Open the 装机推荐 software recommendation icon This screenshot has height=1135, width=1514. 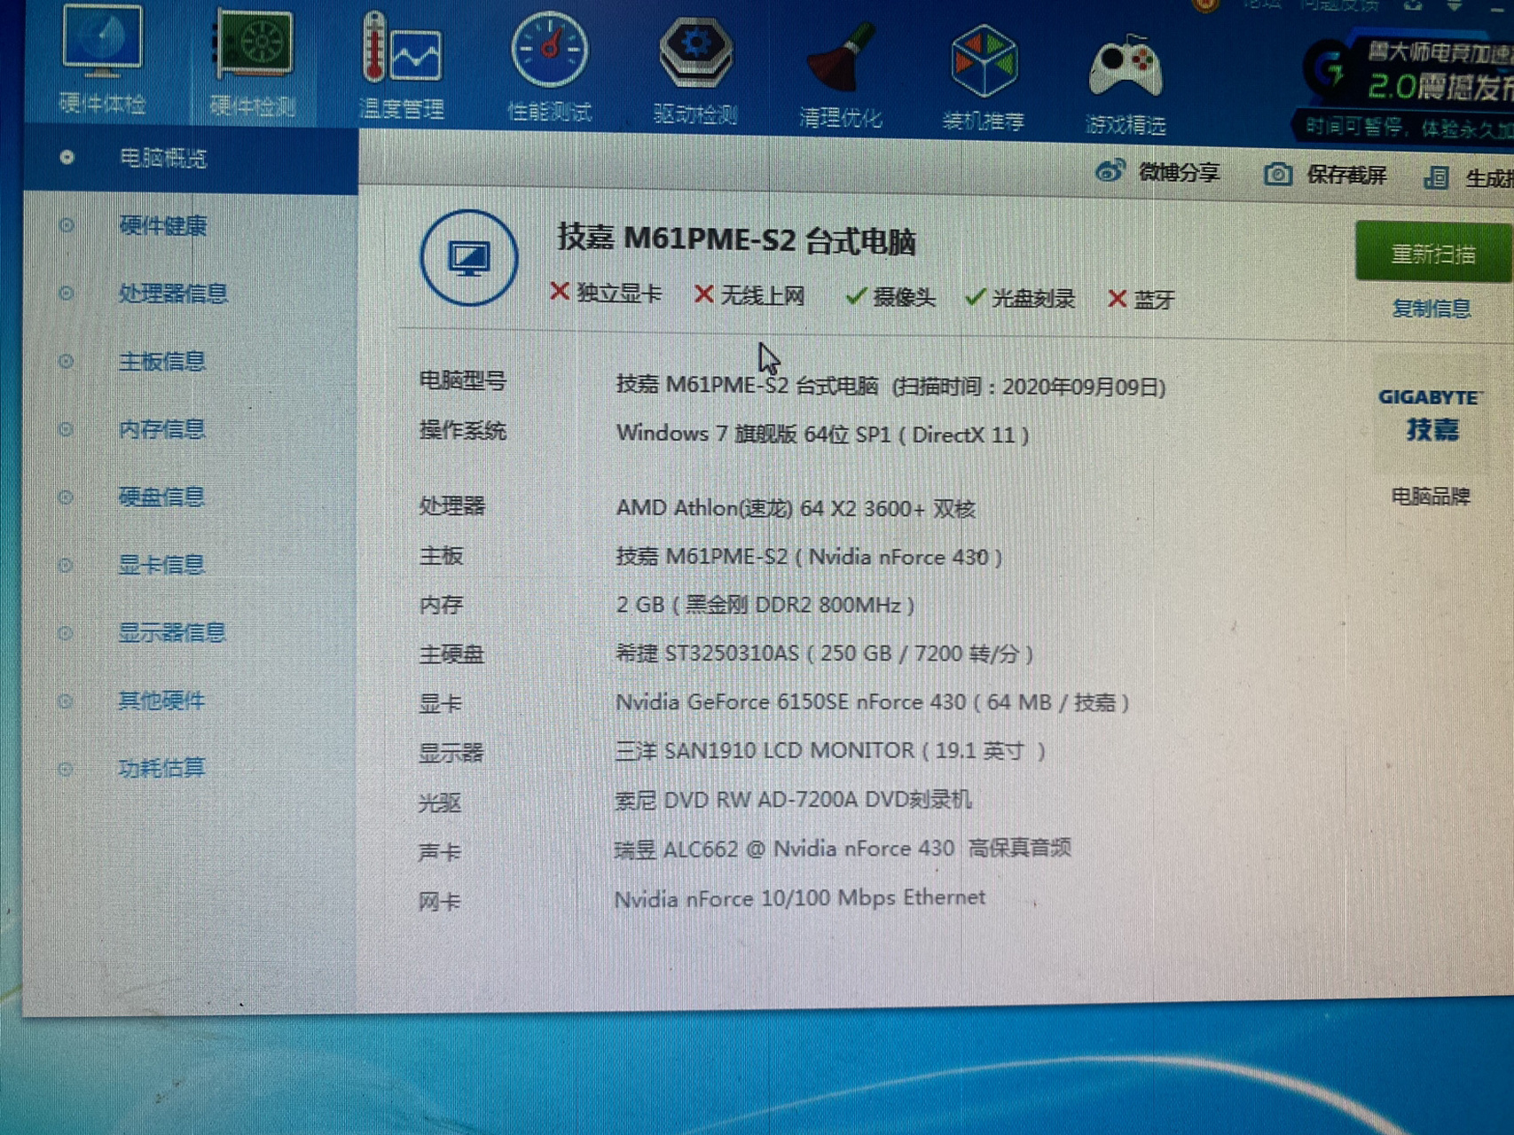point(984,80)
